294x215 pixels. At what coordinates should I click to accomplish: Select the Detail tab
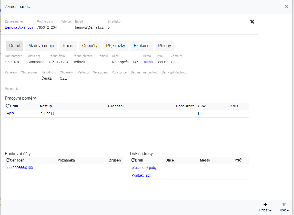point(14,46)
